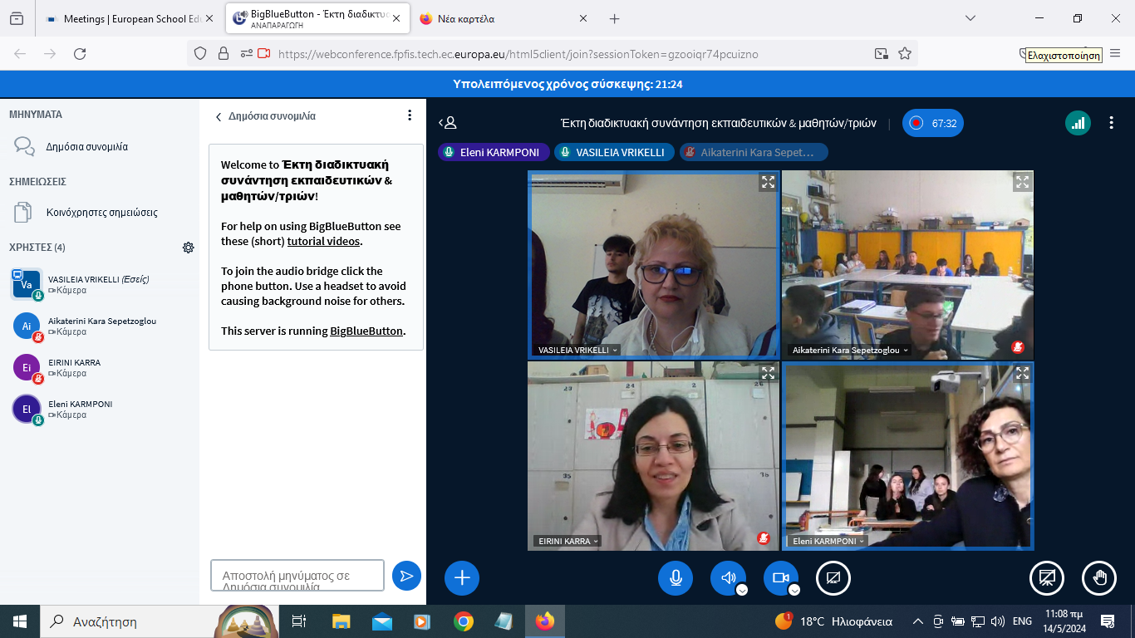This screenshot has height=638, width=1135.
Task: Click the restore presentation icon
Action: tap(1047, 578)
